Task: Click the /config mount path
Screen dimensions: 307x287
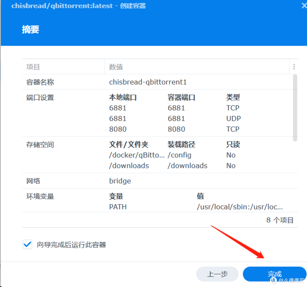Action: click(x=179, y=155)
